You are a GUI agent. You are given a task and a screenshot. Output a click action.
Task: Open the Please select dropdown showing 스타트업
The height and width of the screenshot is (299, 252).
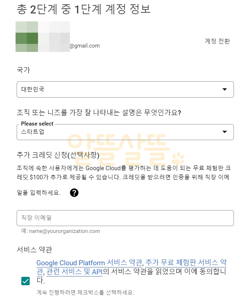click(x=125, y=132)
